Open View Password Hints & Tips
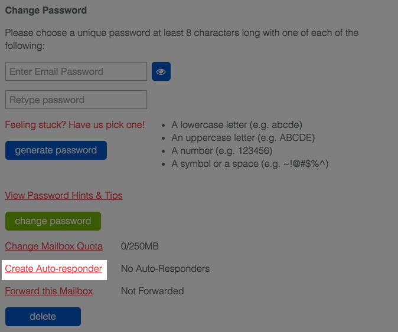Image resolution: width=398 pixels, height=332 pixels. pyautogui.click(x=64, y=195)
